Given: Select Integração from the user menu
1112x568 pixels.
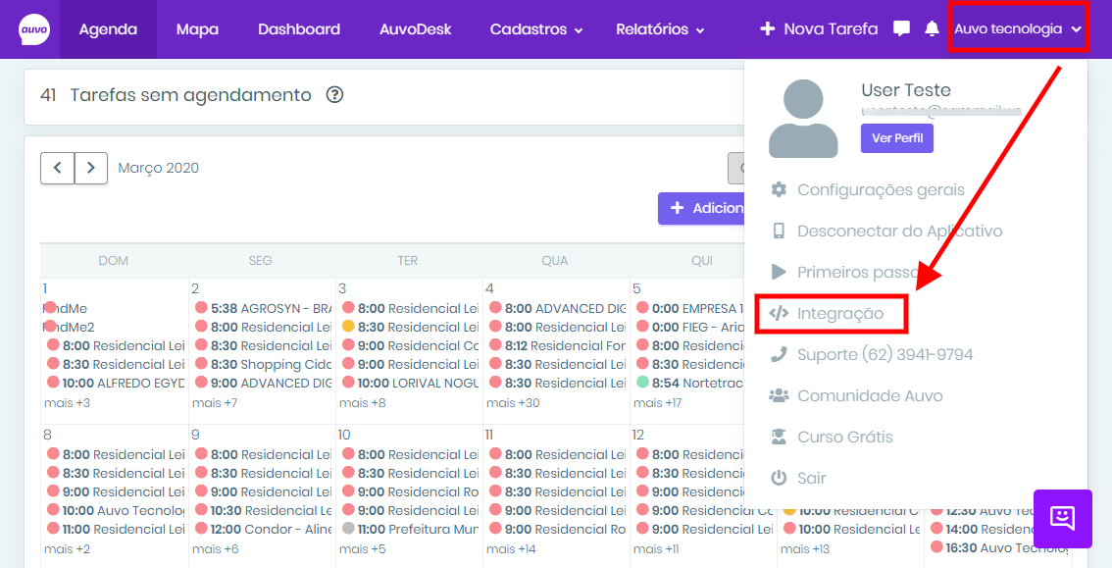Looking at the screenshot, I should coord(839,314).
